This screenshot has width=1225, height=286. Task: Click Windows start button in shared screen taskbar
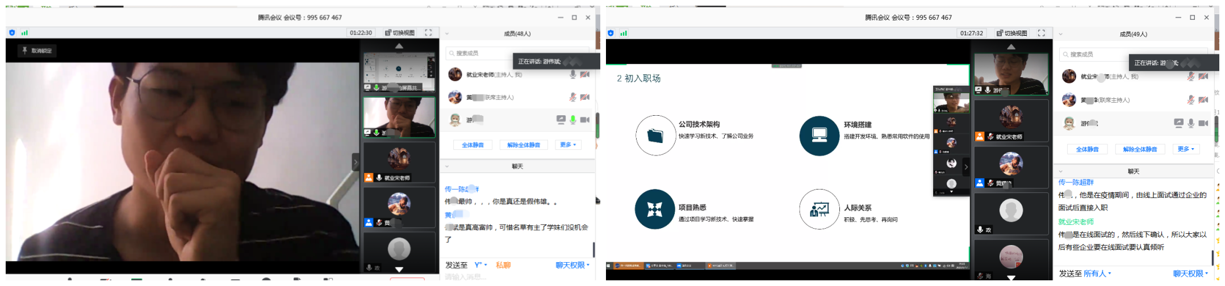click(x=609, y=266)
